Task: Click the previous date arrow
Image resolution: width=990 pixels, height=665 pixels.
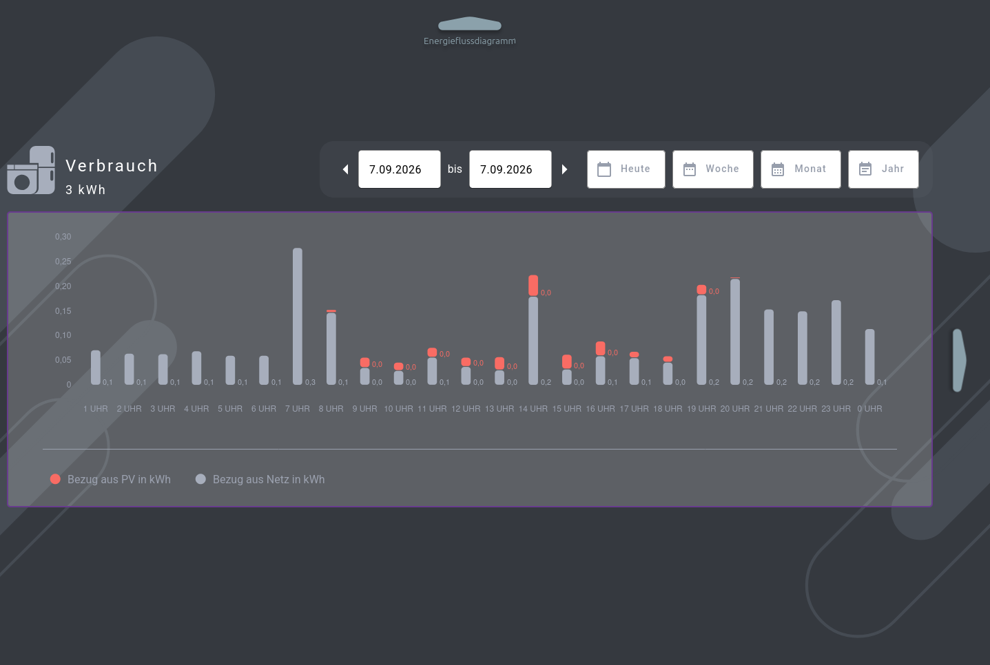Action: coord(346,169)
